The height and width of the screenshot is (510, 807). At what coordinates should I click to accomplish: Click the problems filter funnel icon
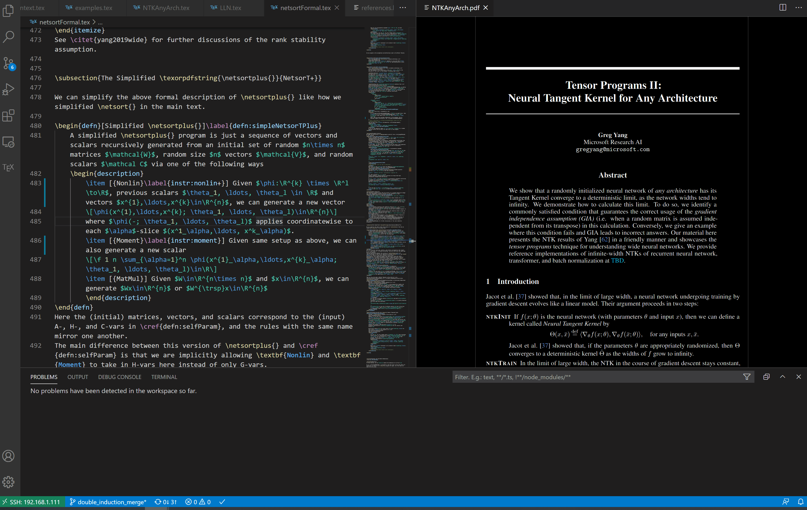(747, 377)
